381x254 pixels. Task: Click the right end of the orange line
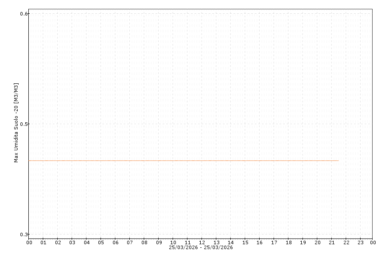[x=338, y=160]
